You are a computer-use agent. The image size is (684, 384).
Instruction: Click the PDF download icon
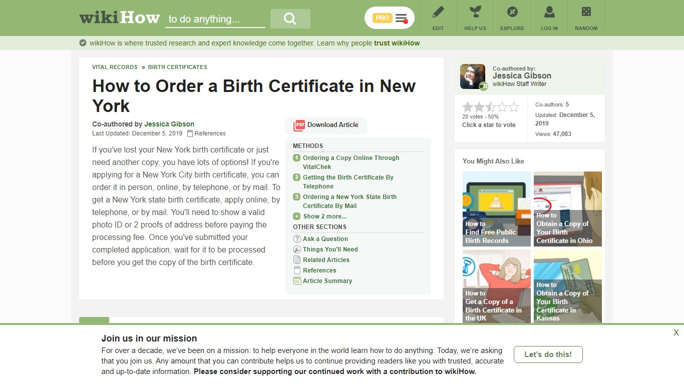(x=299, y=125)
